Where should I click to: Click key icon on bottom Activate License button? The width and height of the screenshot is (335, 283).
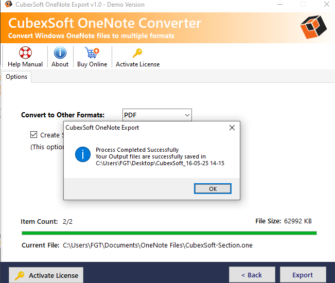[x=20, y=275]
